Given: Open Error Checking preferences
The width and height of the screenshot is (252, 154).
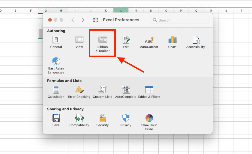Looking at the screenshot, I should click(79, 92).
